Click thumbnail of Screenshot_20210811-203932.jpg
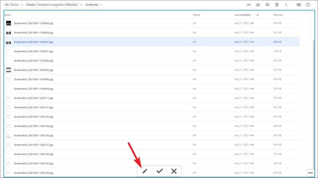Screen dimensions: 318x178 pos(8,70)
